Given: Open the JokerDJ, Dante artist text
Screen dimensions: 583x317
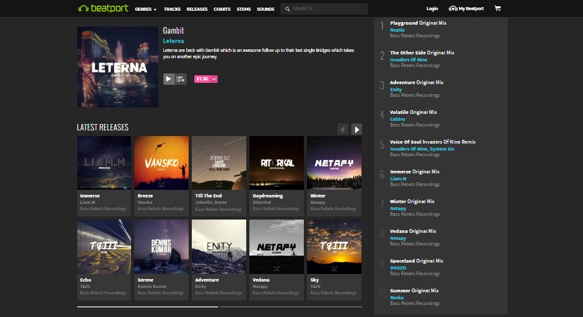Looking at the screenshot, I should 211,202.
